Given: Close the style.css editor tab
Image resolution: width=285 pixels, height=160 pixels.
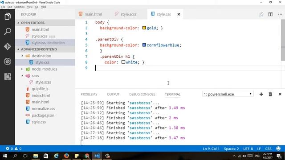Looking at the screenshot, I should 179,14.
